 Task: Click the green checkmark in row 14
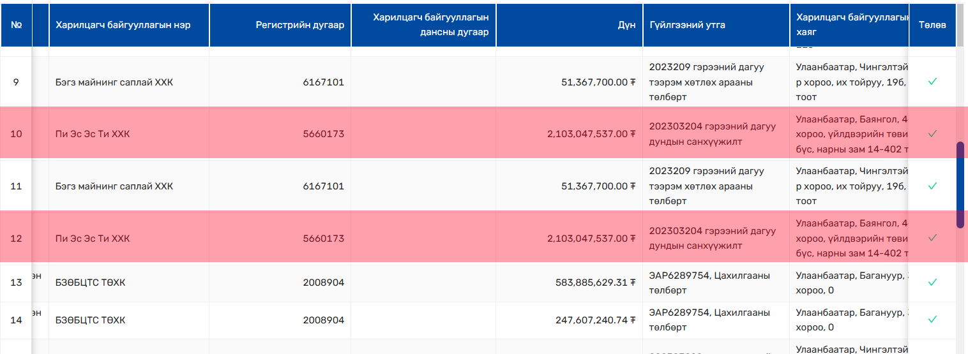[x=932, y=320]
